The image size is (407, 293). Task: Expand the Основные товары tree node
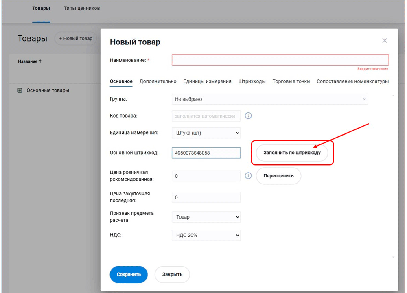tap(20, 90)
